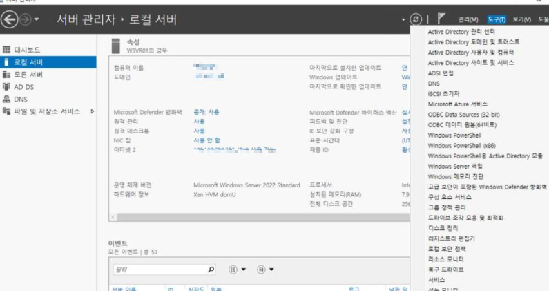Image resolution: width=549 pixels, height=291 pixels.
Task: Click the 원격 데스크톱 사용 link
Action: tap(199, 131)
